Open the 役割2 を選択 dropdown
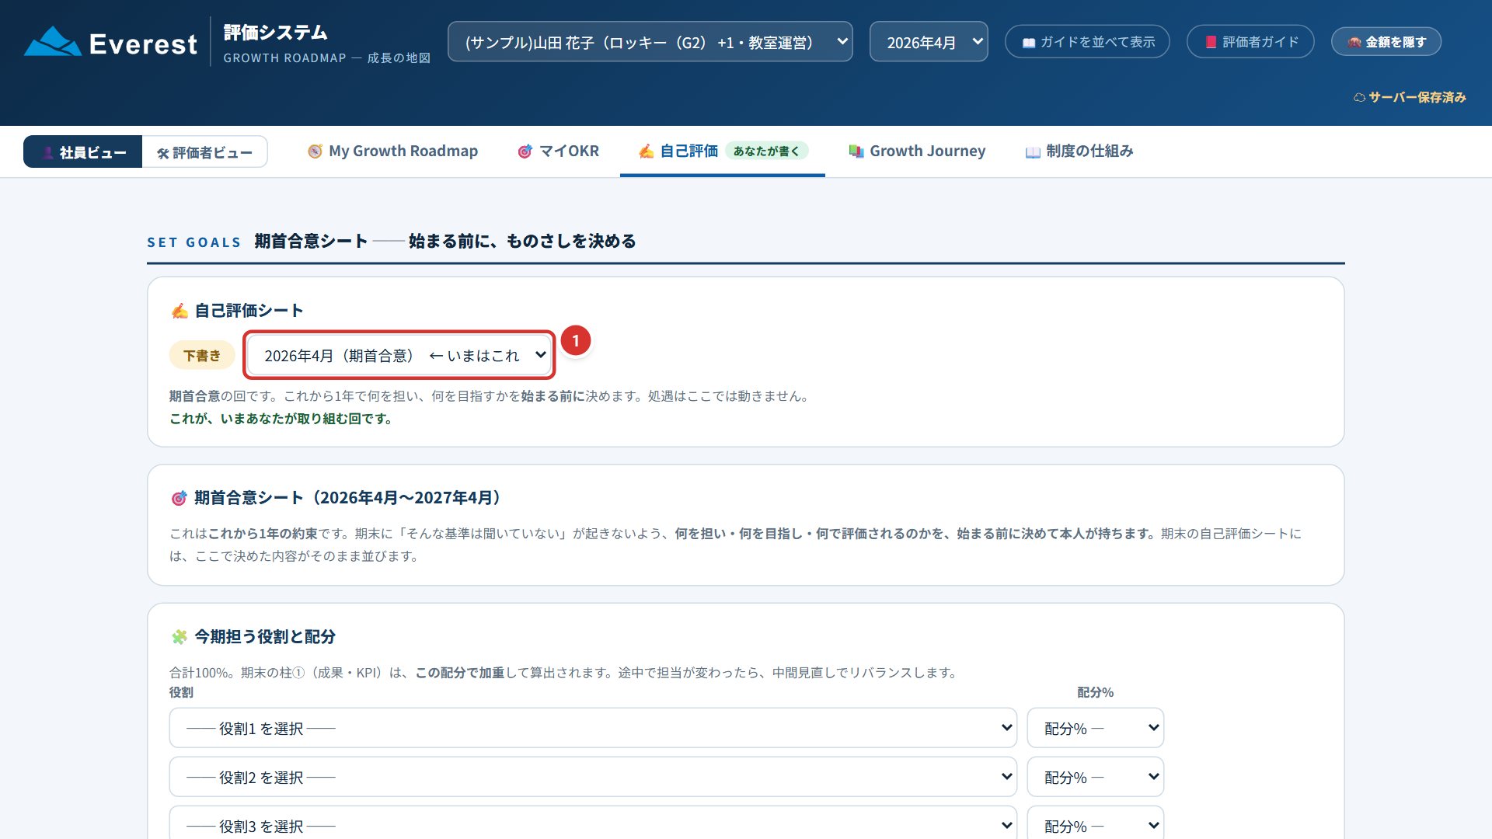1492x839 pixels. [593, 777]
